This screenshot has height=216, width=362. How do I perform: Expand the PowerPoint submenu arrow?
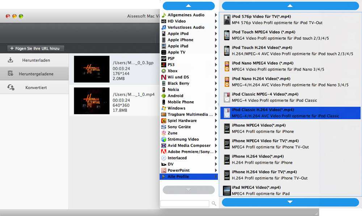click(216, 170)
